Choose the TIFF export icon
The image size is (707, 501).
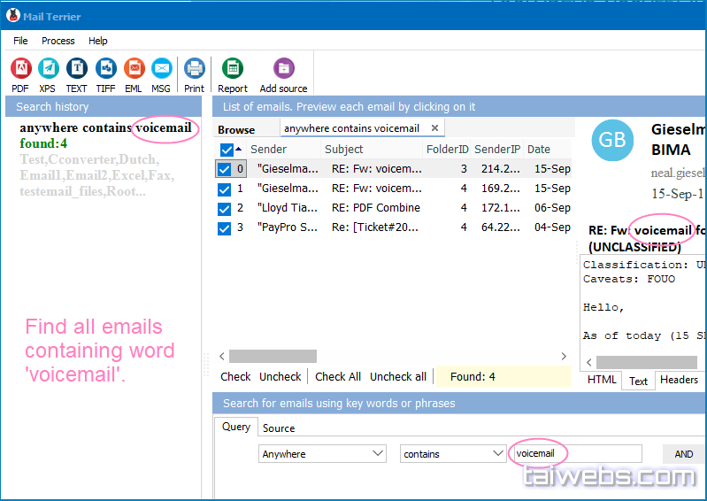click(x=105, y=69)
